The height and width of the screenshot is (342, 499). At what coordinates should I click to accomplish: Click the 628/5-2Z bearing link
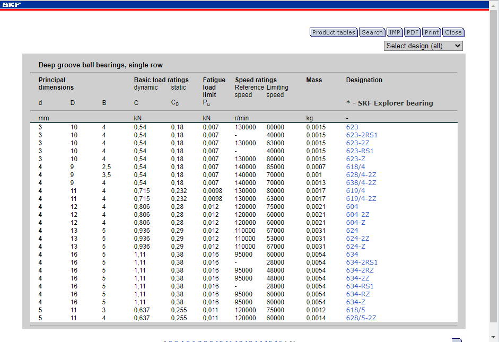(x=361, y=318)
